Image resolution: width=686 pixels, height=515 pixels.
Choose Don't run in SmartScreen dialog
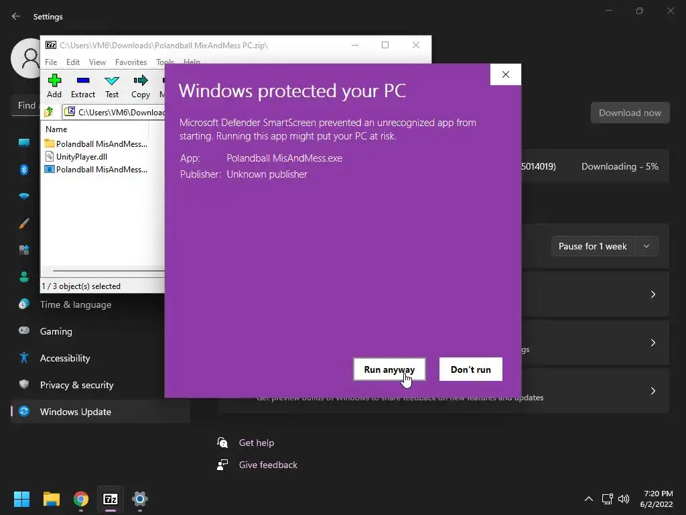pyautogui.click(x=471, y=369)
